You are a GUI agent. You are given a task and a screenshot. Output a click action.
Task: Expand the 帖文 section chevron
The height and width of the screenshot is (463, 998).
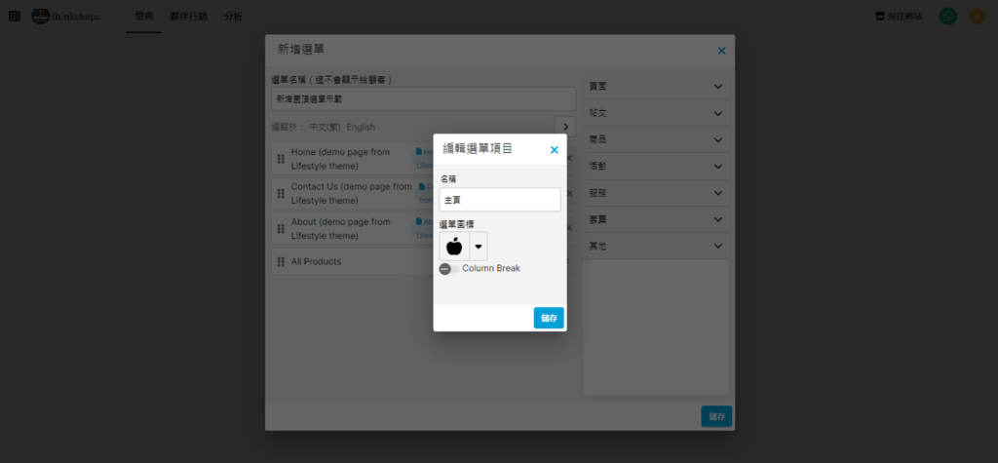coord(717,113)
